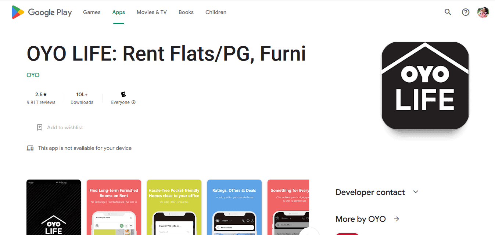Click the Everyone content rating label
Viewport: 495px width, 235px height.
(121, 102)
